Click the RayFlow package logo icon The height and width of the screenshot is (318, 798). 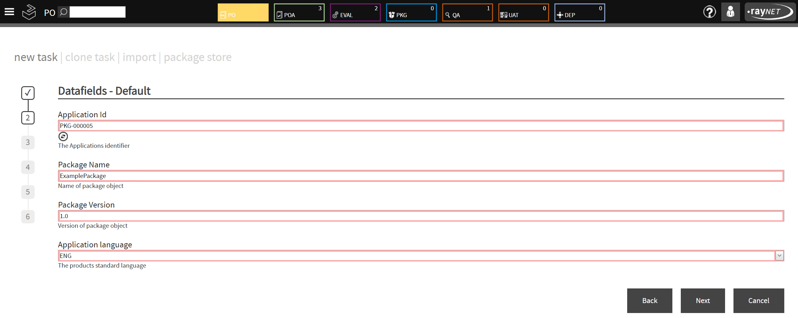tap(29, 12)
